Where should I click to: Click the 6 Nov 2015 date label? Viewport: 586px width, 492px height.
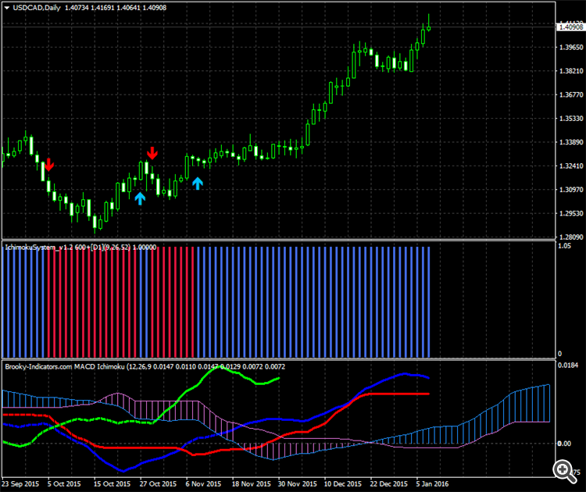click(203, 483)
